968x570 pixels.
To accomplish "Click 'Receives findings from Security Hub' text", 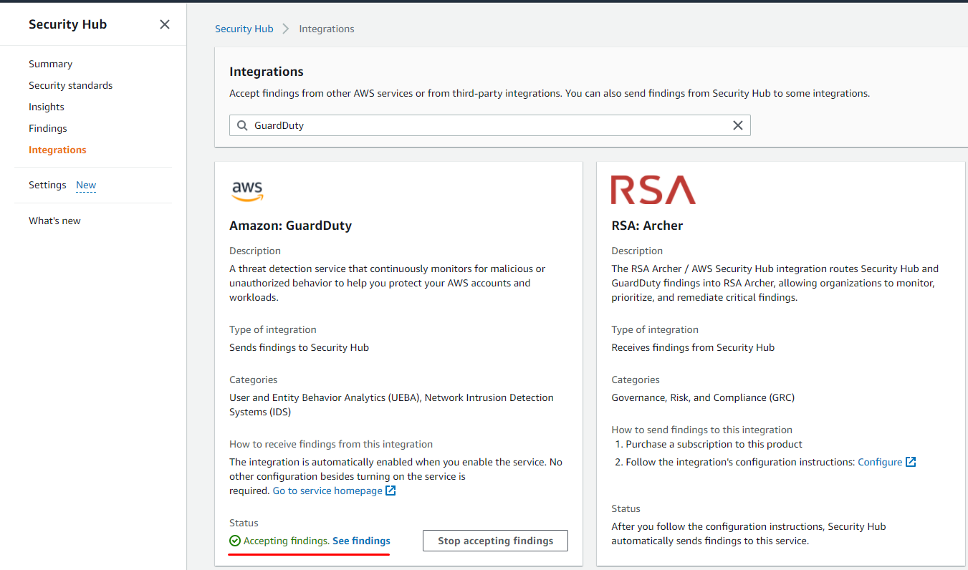I will tap(693, 347).
